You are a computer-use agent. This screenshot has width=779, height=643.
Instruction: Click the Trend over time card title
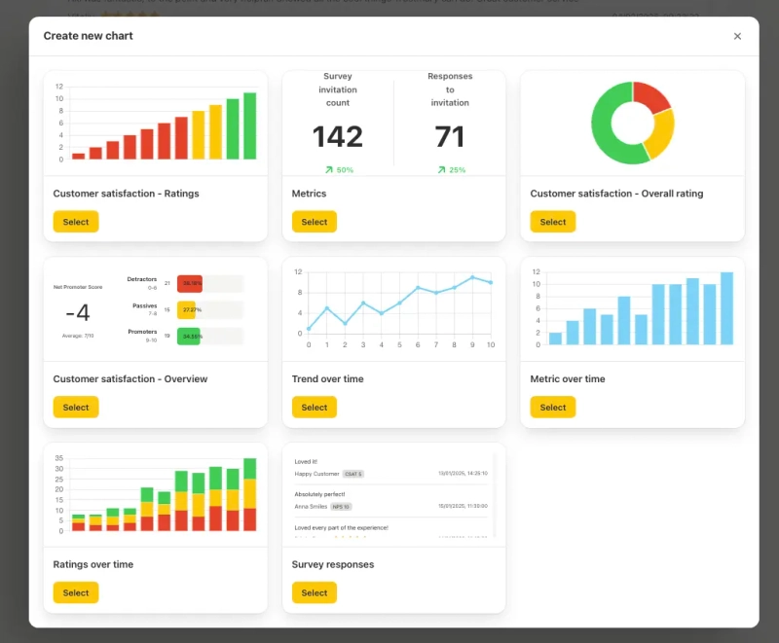327,379
